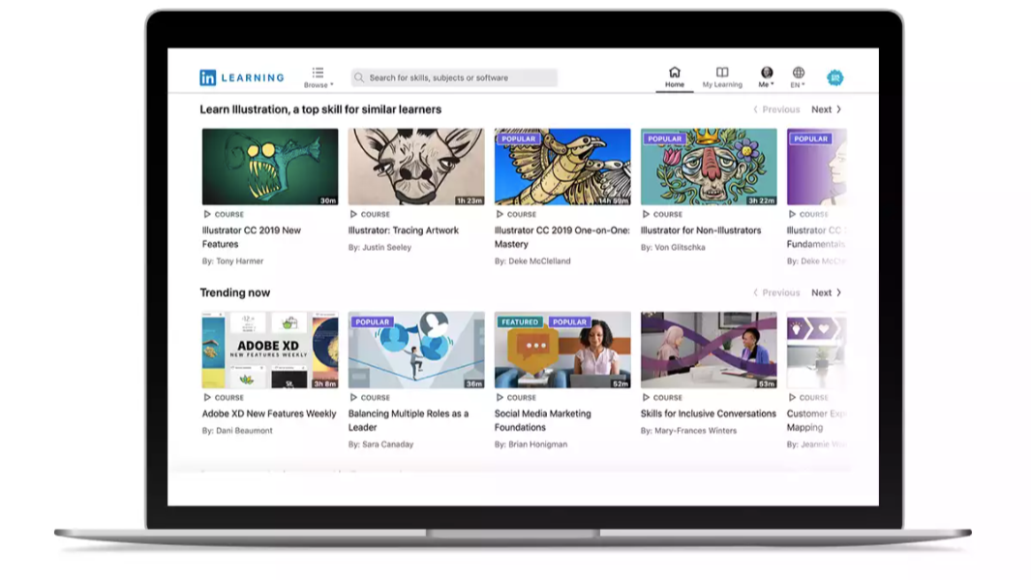Click the author name Mary-Frances Winters
This screenshot has width=1031, height=580.
(696, 431)
